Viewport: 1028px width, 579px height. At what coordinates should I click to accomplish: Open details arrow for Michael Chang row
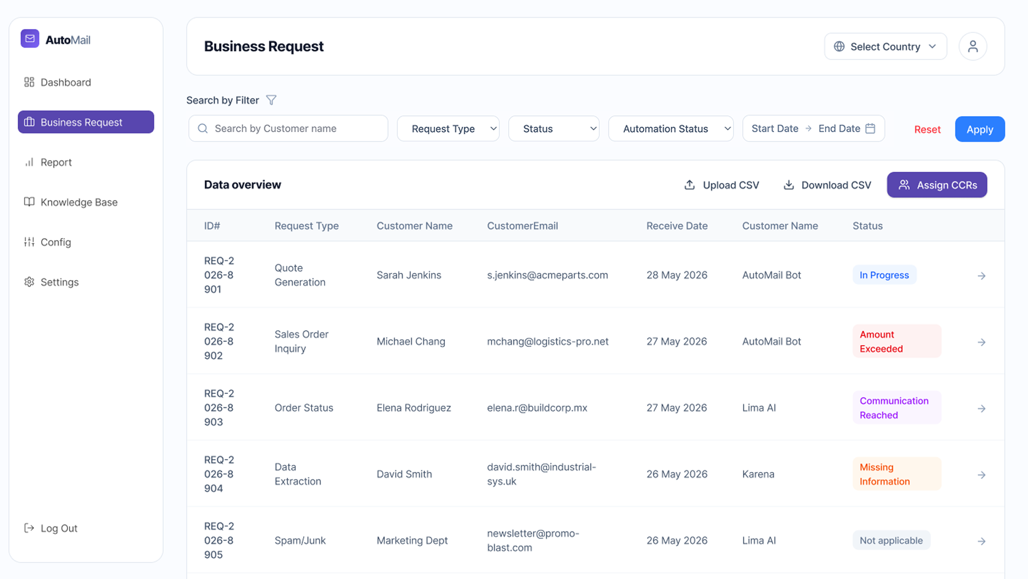pos(981,342)
